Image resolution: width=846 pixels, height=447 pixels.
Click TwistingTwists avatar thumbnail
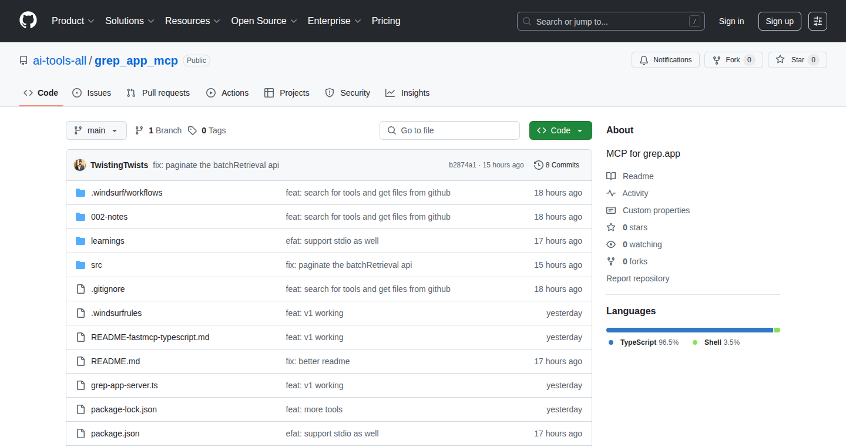(80, 165)
